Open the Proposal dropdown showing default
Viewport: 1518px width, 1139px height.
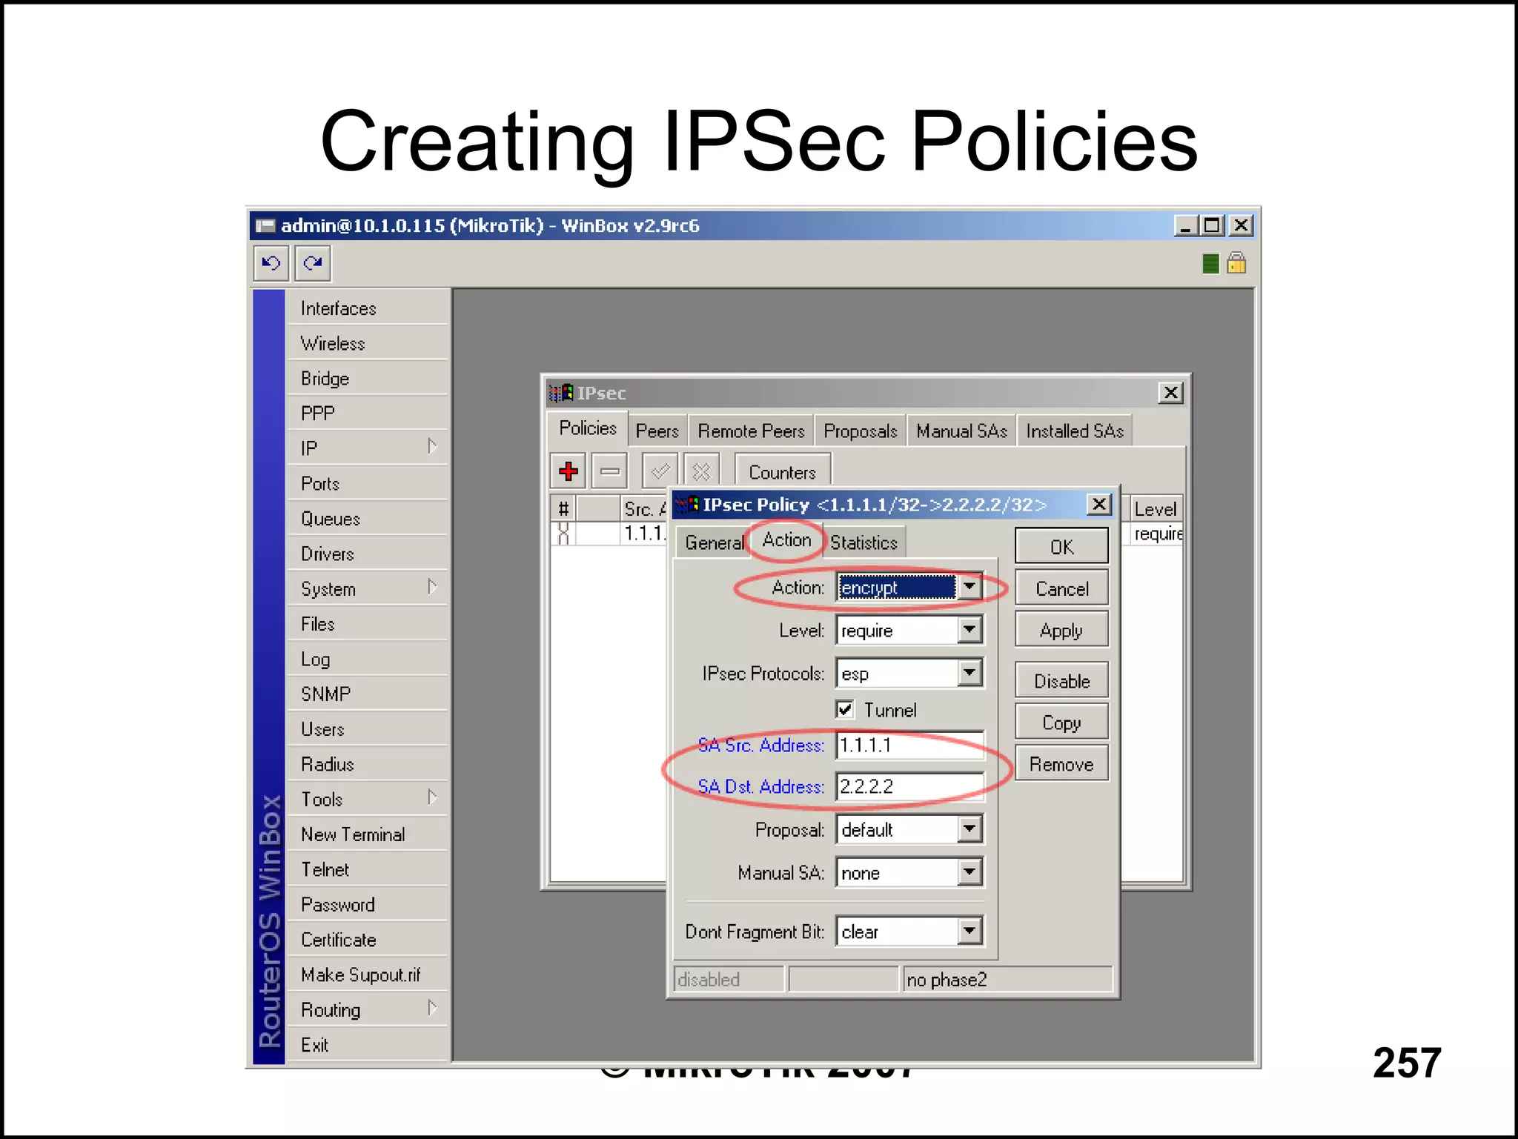pyautogui.click(x=970, y=829)
